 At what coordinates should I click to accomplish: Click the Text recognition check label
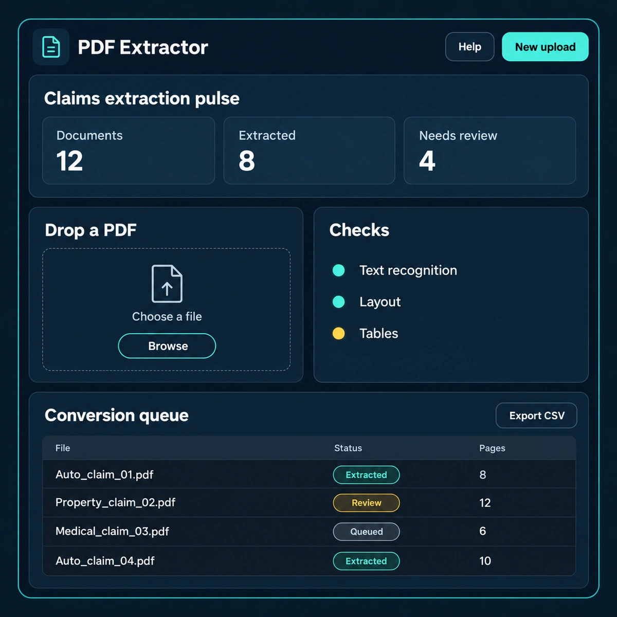(x=408, y=270)
